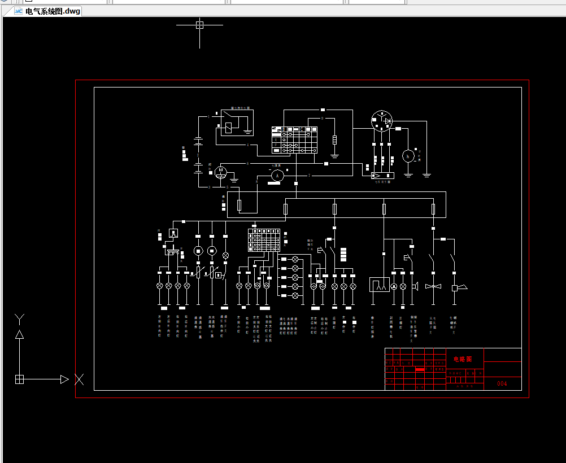Select the hour meter symbol marked h
Screen dimensions: 566x463
pyautogui.click(x=408, y=156)
